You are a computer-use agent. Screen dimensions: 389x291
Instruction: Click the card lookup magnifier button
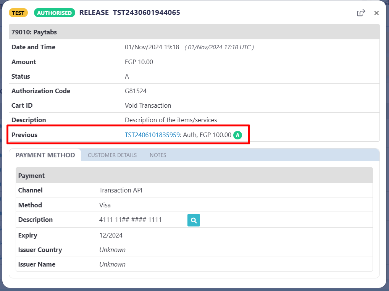(x=194, y=220)
